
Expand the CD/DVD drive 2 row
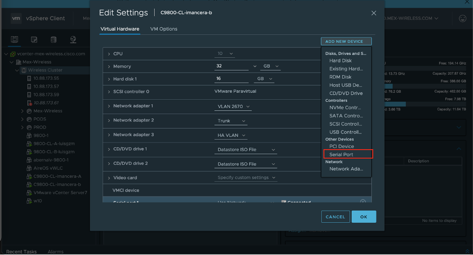(109, 164)
